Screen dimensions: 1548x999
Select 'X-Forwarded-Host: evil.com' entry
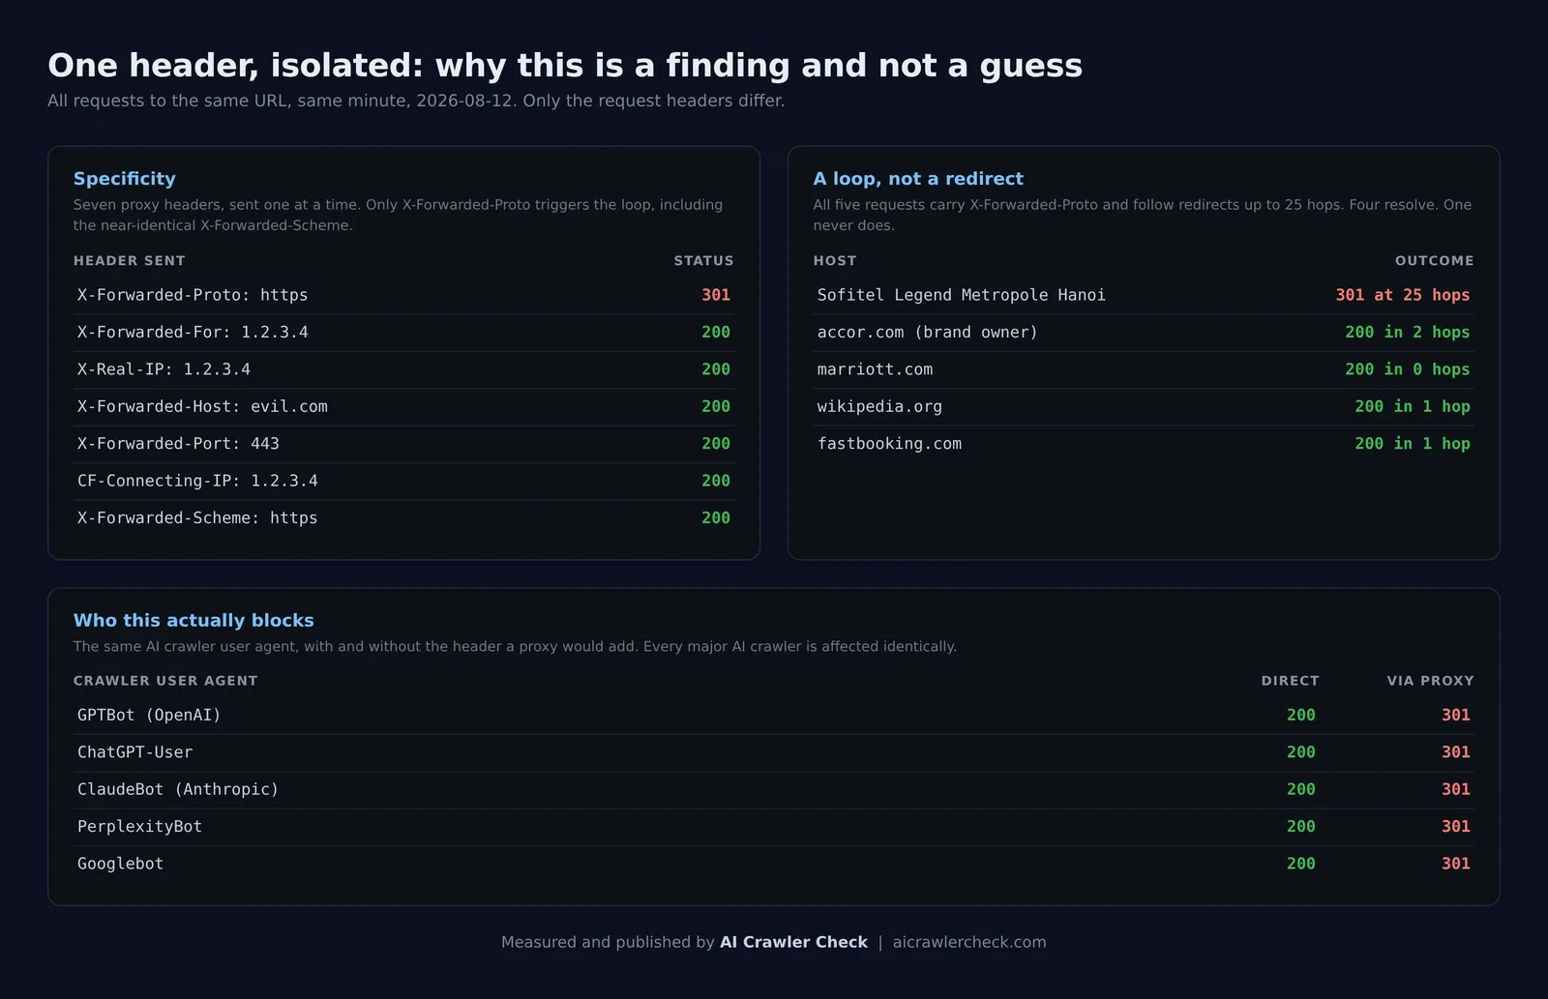coord(202,407)
